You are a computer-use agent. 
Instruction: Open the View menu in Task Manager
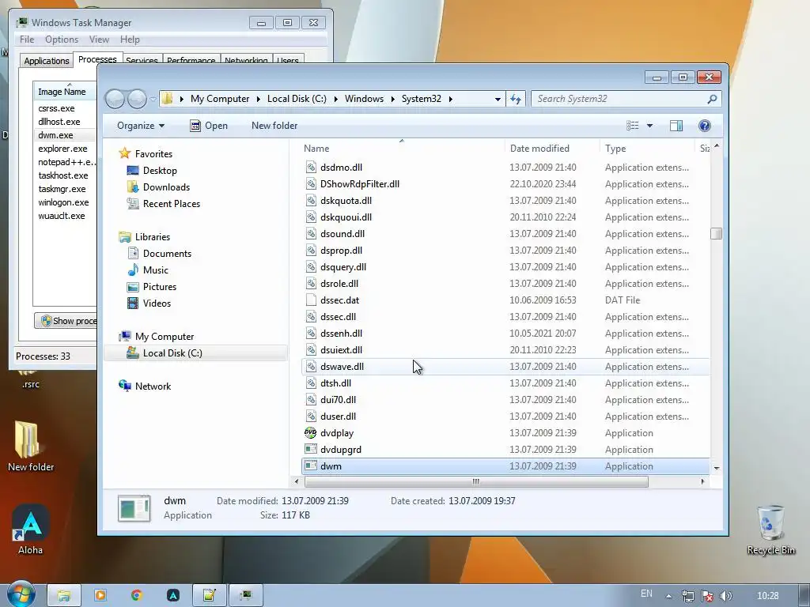[99, 40]
